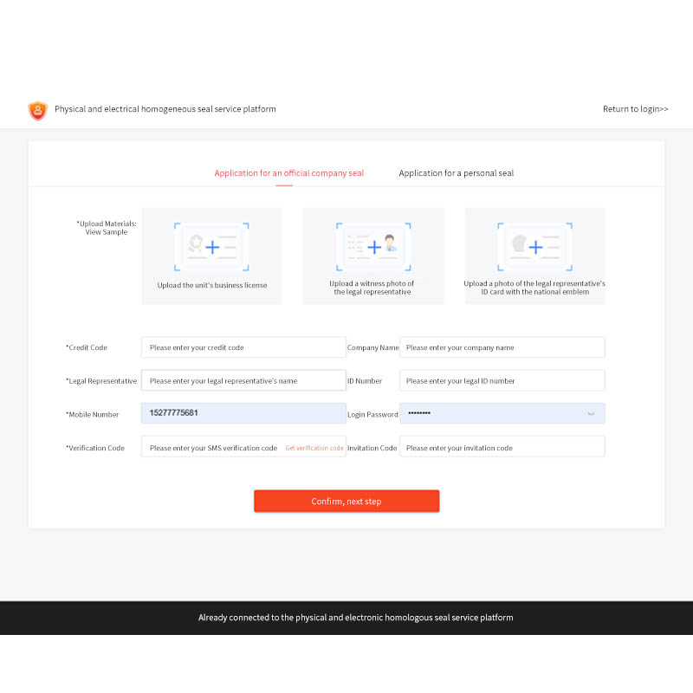Click the Invitation Code input field
The height and width of the screenshot is (693, 693).
coord(502,448)
